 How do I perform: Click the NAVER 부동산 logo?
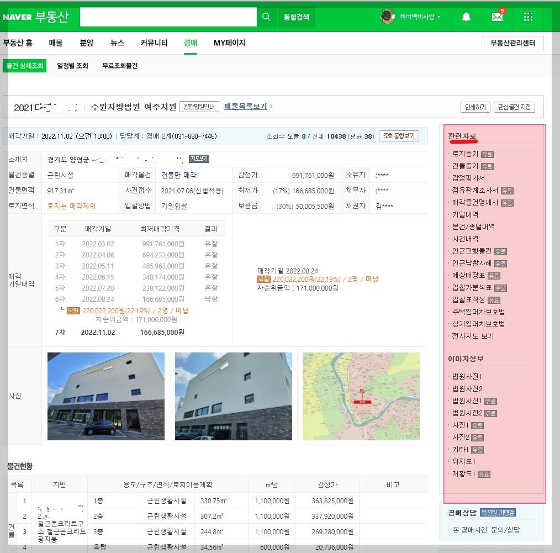coord(36,17)
